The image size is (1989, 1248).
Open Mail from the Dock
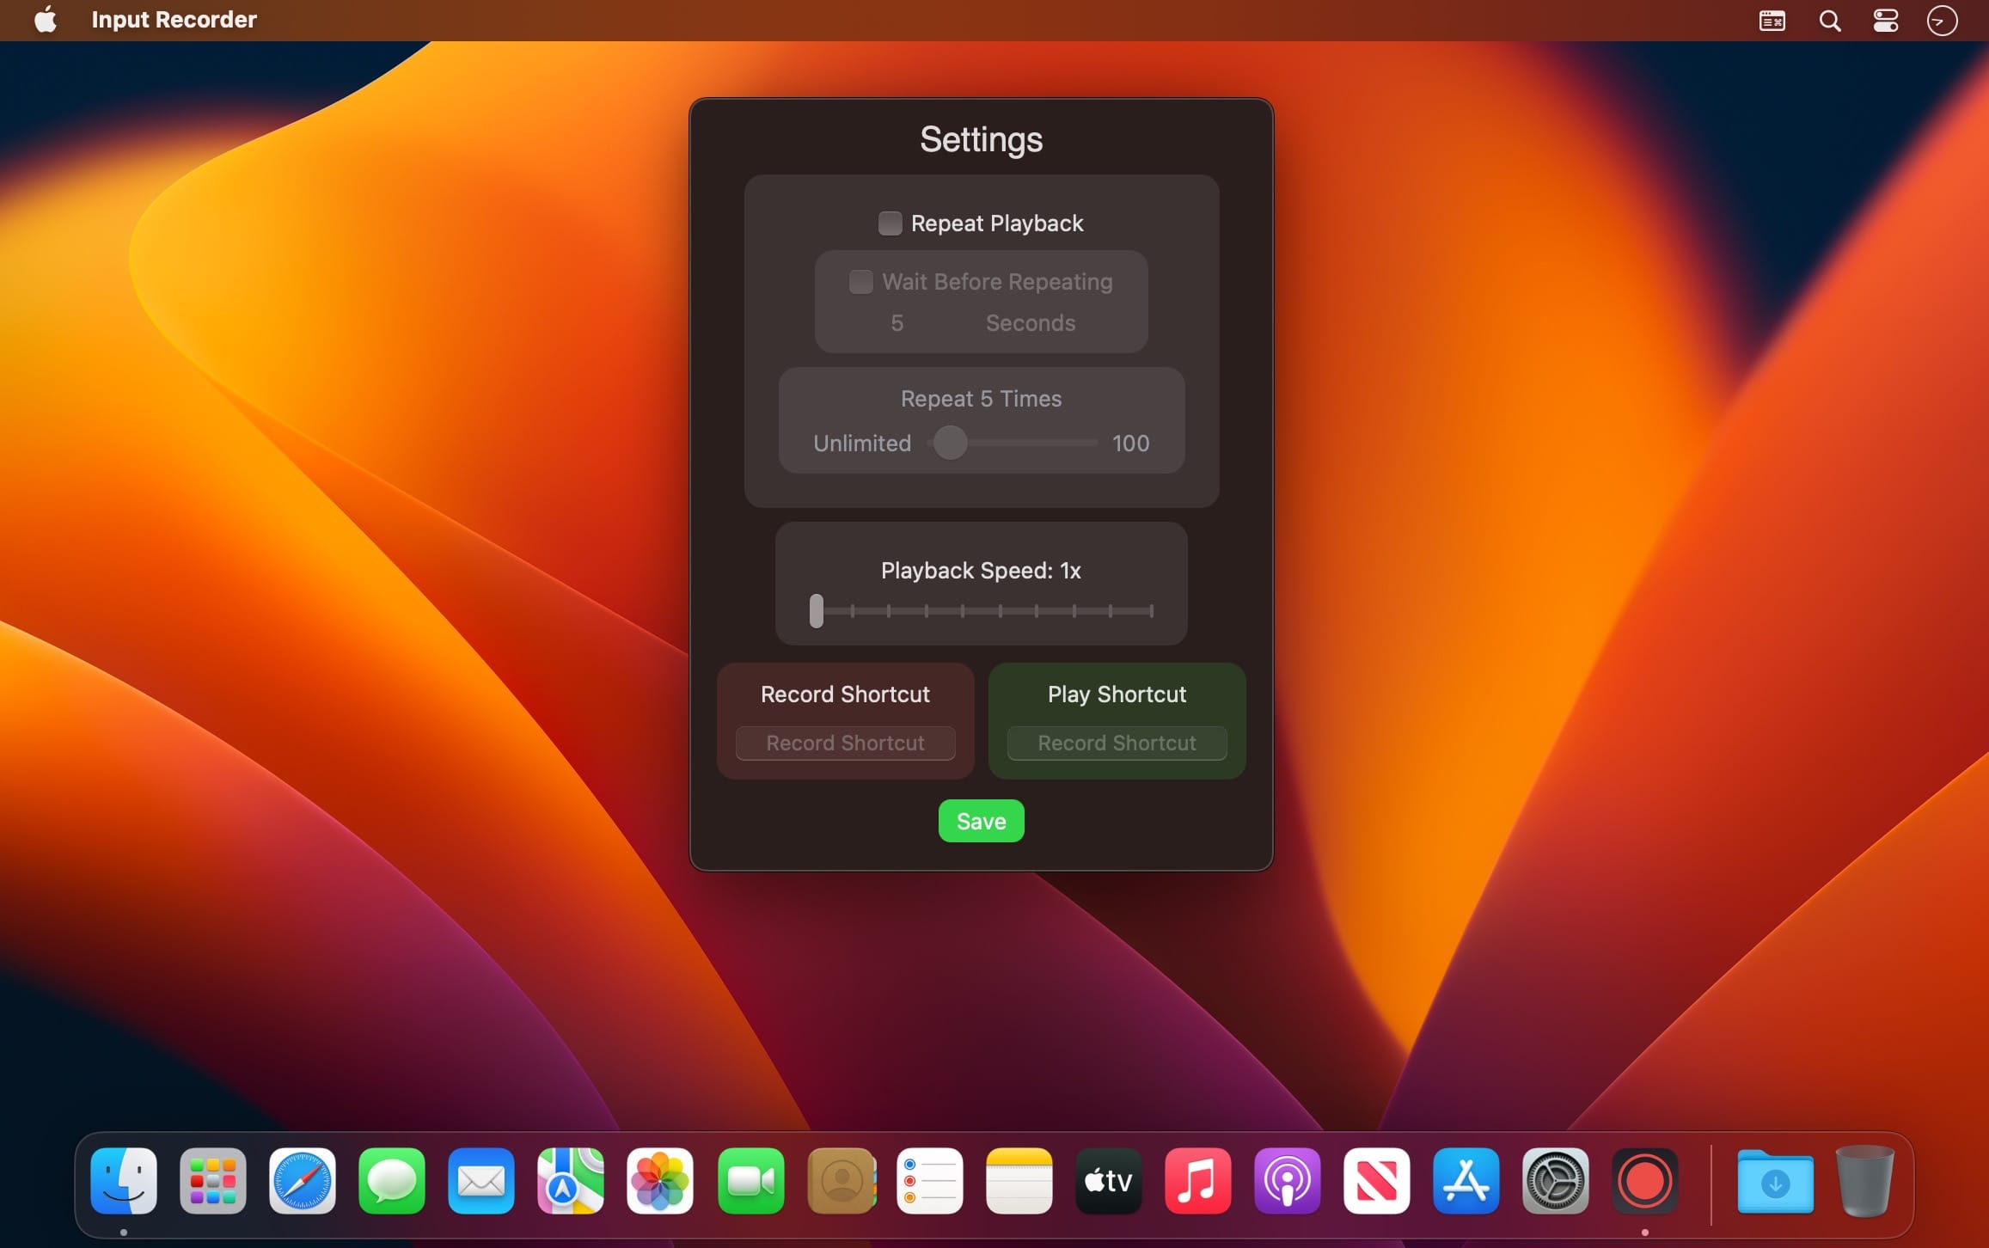tap(481, 1181)
